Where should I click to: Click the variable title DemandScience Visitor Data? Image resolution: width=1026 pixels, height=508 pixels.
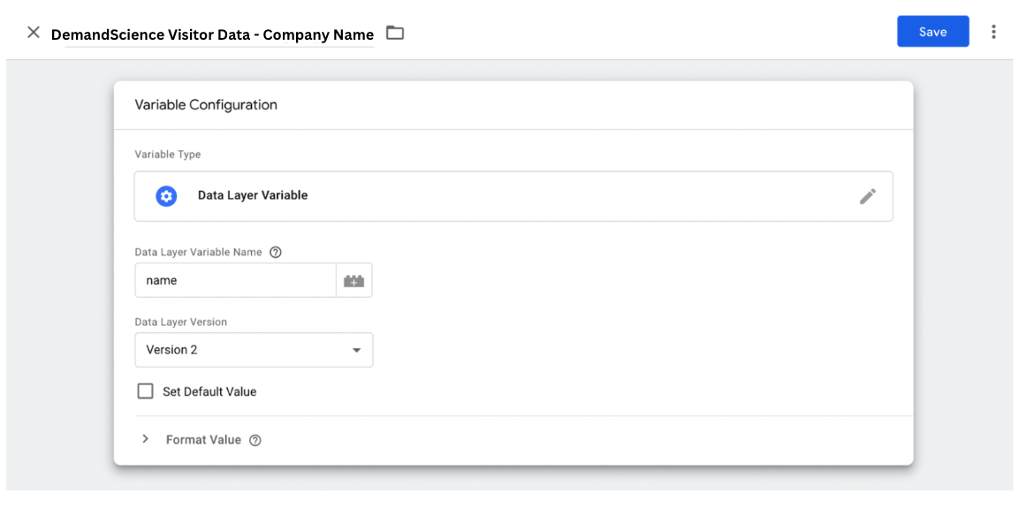click(x=213, y=34)
